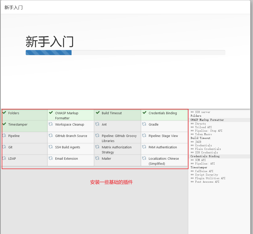
Task: Click the '** Caffeine API' log line
Action: (x=202, y=171)
